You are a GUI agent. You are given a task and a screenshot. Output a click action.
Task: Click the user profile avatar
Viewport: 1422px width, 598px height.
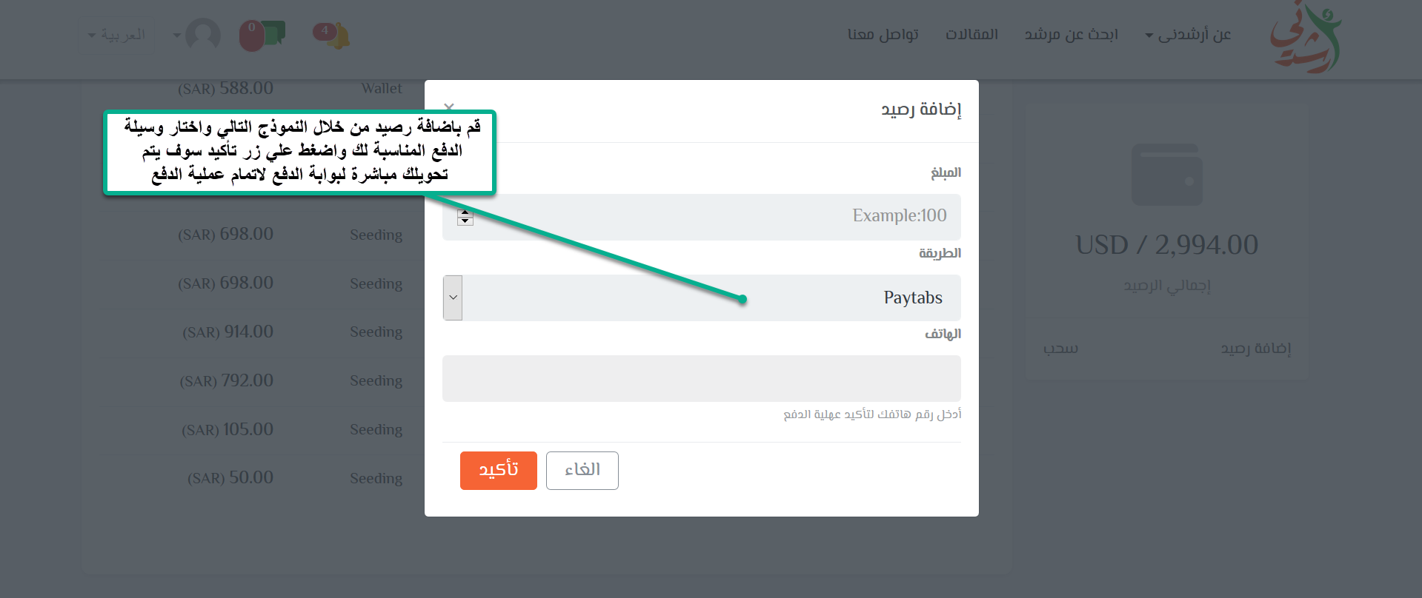click(202, 35)
